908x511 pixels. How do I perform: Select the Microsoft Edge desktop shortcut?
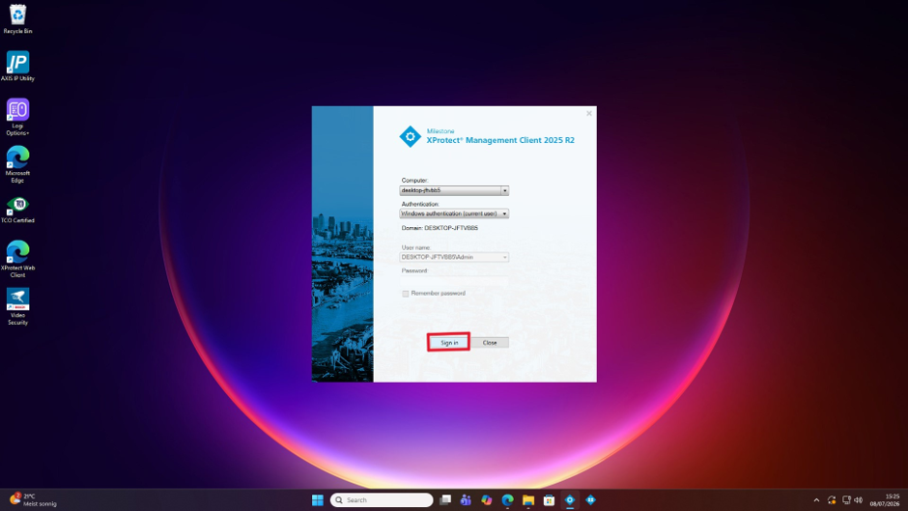point(17,164)
